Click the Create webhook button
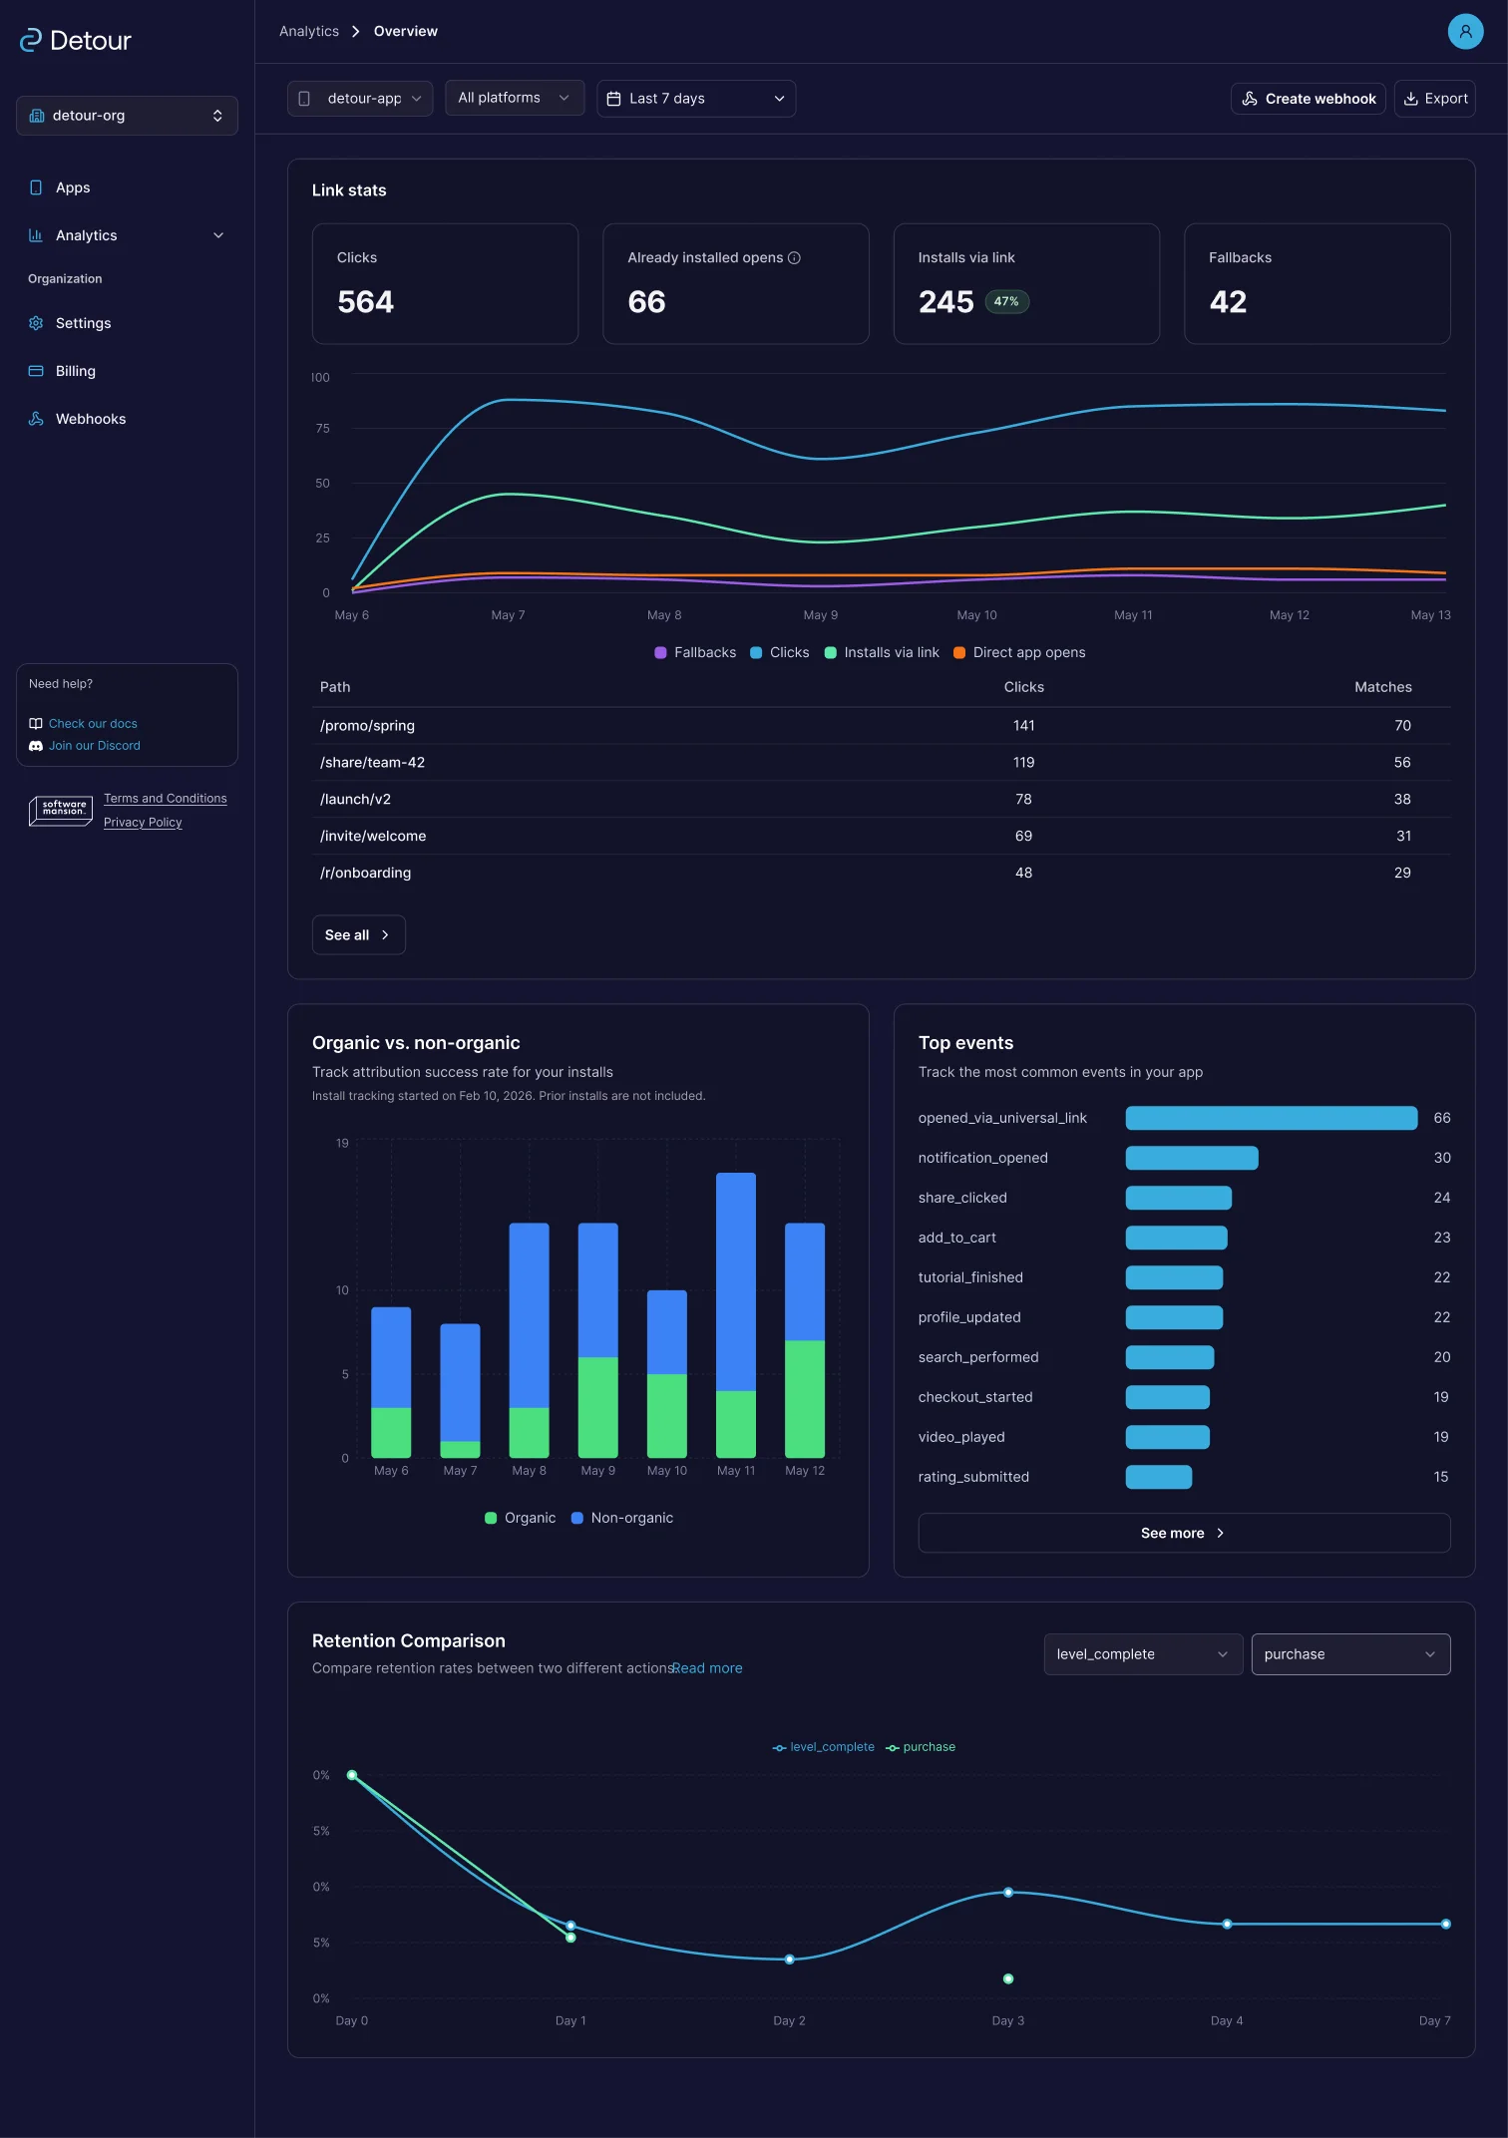Viewport: 1508px width, 2138px height. pyautogui.click(x=1308, y=99)
